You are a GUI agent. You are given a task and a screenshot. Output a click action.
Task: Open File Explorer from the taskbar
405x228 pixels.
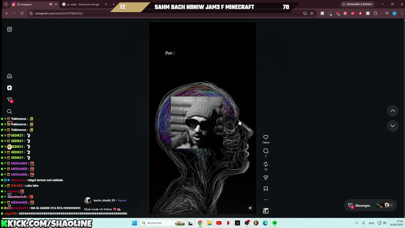point(209,223)
